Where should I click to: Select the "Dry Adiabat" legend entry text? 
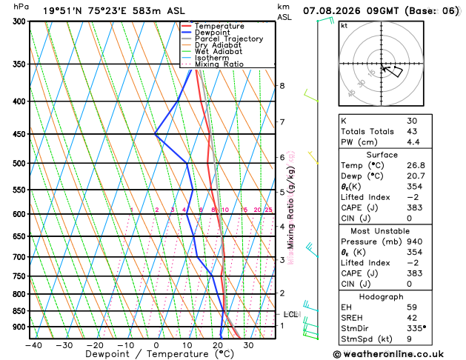[218, 45]
